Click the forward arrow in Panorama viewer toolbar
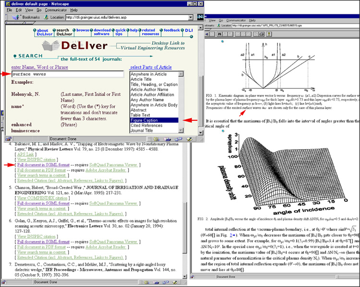360x287 pixels. pyautogui.click(x=212, y=34)
